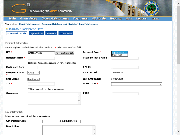The image size is (180, 135).
Task: Click the Request from CCR button
Action: click(65, 53)
